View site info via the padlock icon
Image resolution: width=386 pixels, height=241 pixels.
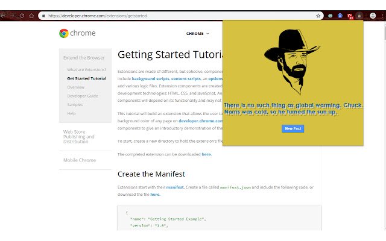click(43, 16)
